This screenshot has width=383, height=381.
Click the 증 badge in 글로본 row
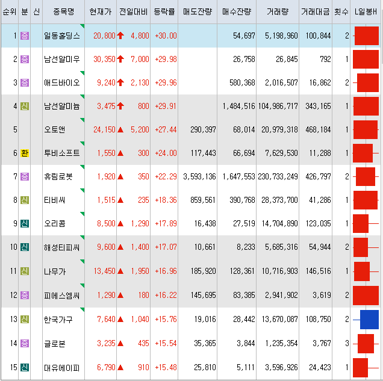[25, 343]
